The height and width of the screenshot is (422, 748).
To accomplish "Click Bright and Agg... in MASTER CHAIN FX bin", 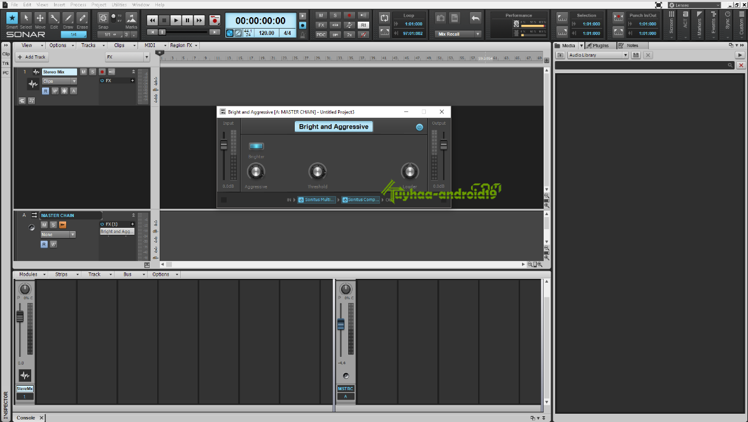I will [117, 232].
